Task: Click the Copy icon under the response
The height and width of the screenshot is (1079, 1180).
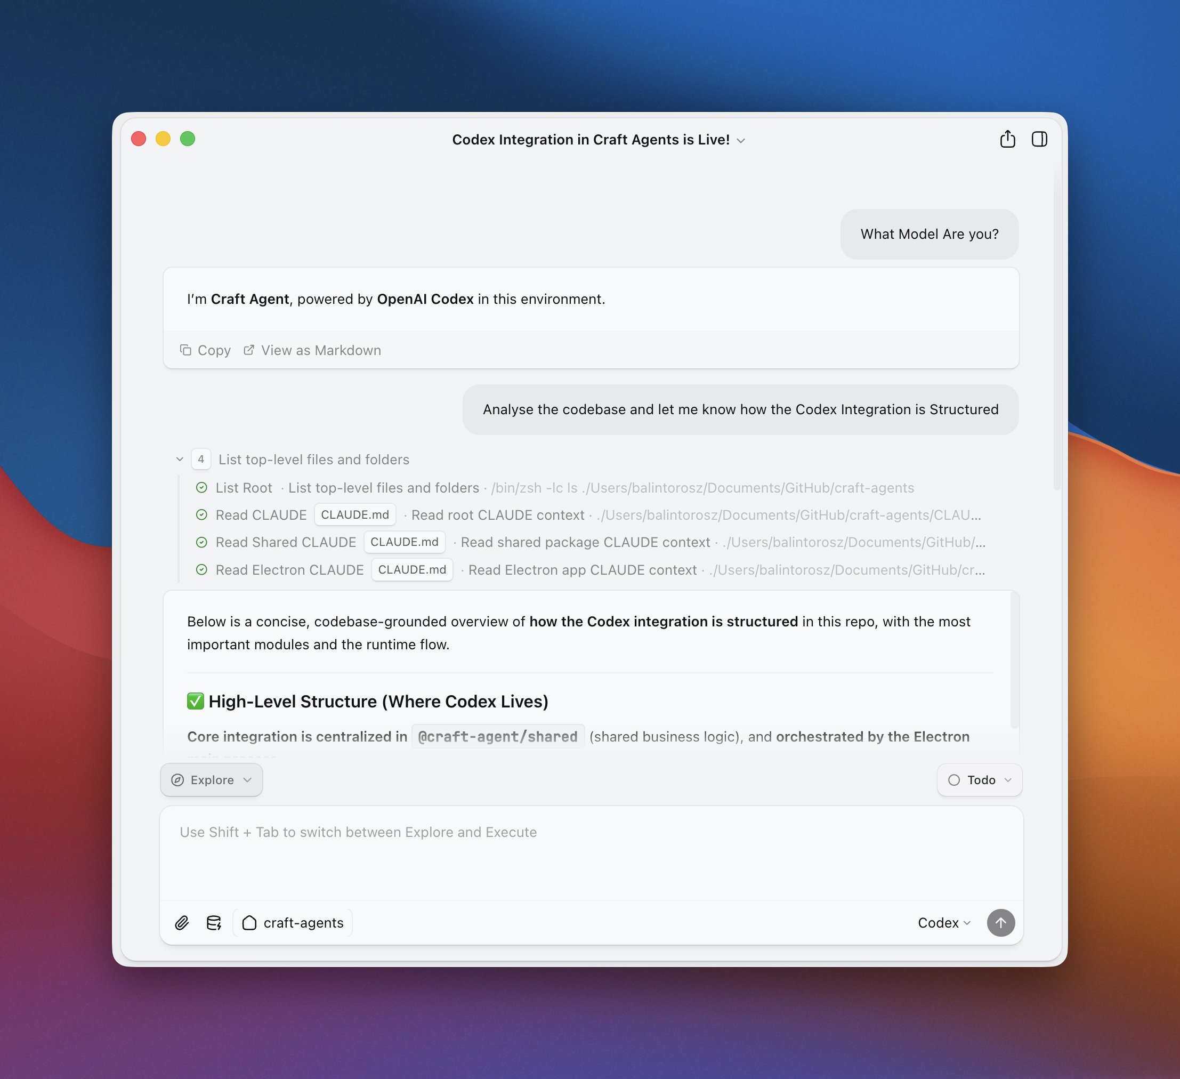Action: 185,350
